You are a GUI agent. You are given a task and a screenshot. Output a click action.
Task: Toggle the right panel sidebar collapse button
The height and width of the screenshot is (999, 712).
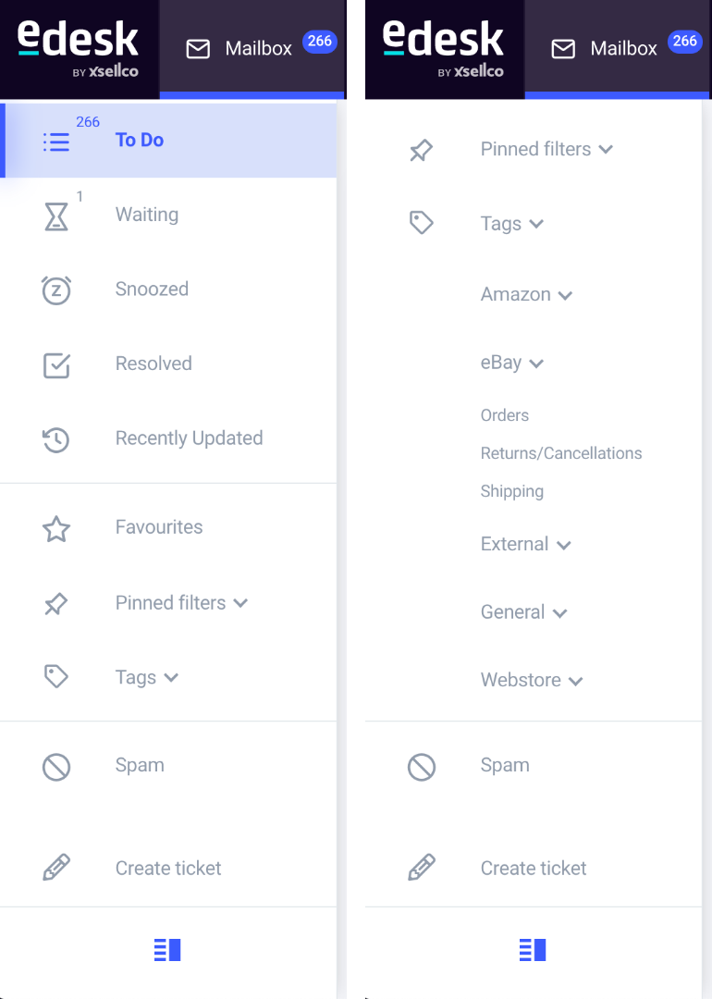coord(533,949)
